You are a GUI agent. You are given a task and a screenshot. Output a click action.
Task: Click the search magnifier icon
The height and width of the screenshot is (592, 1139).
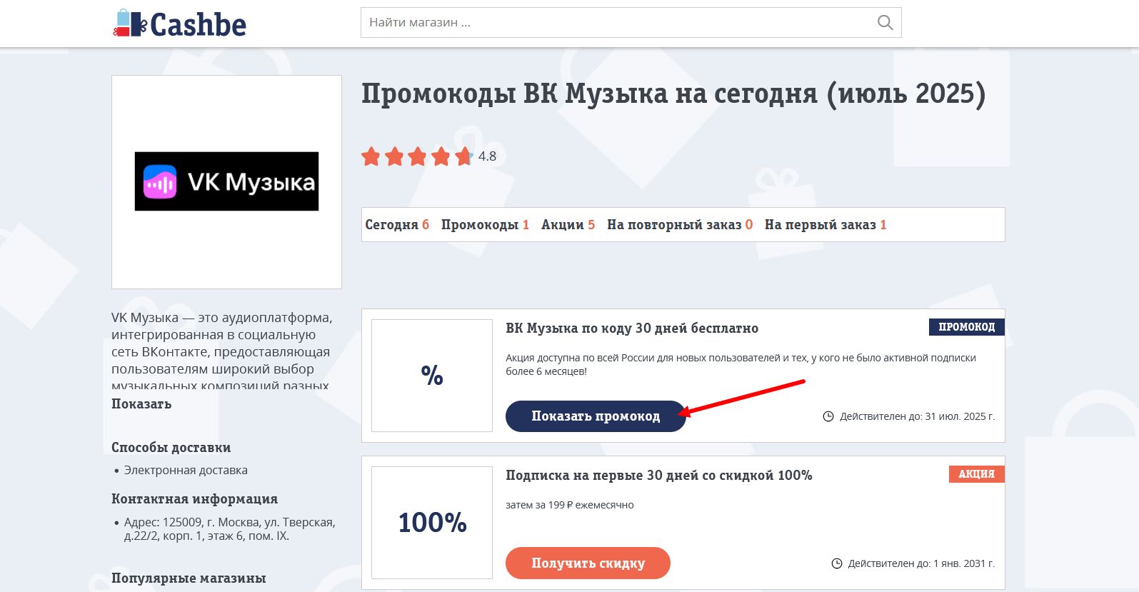click(x=885, y=23)
